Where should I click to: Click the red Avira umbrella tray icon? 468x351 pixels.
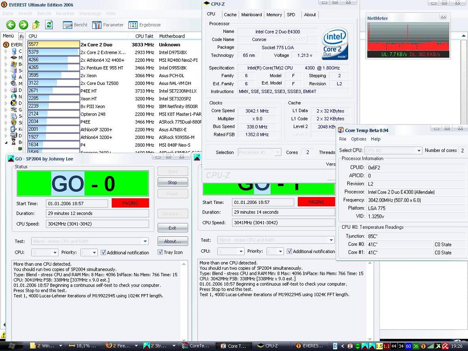coord(445,346)
